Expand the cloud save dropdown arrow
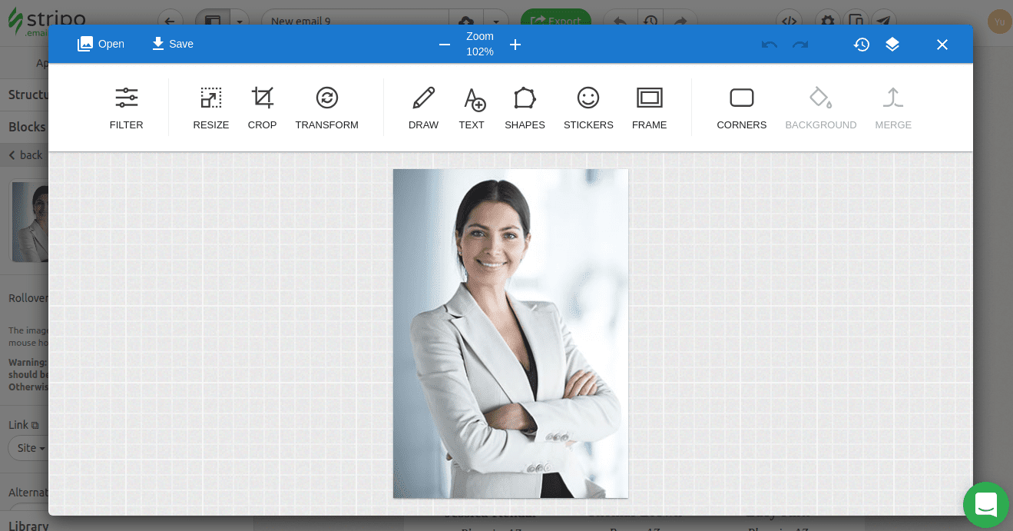This screenshot has width=1013, height=531. coord(497,21)
